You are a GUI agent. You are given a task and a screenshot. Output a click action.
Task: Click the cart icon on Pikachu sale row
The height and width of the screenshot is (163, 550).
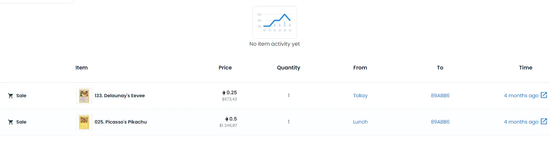(x=11, y=122)
